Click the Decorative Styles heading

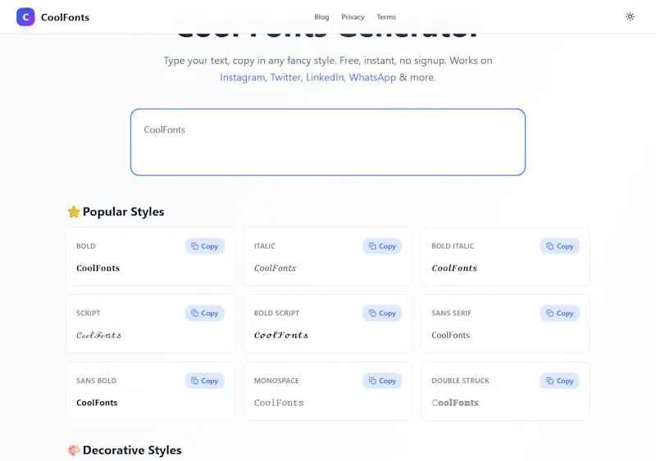pos(132,450)
